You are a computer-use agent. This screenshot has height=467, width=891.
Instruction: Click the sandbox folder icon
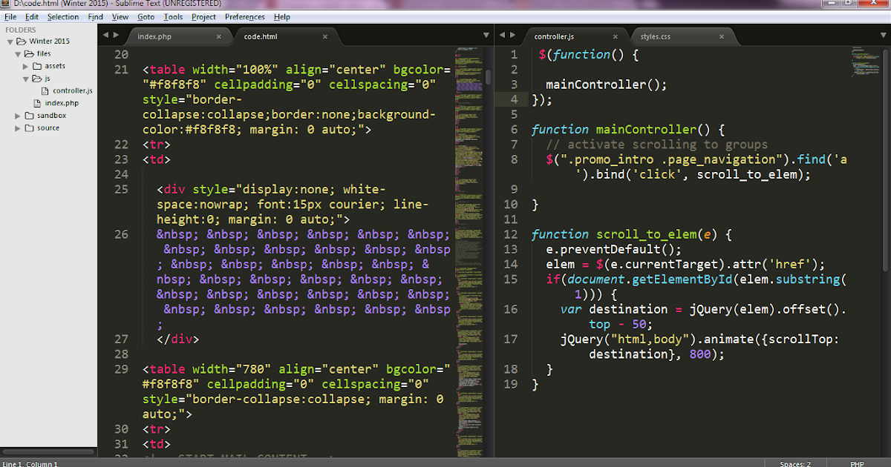pos(29,116)
